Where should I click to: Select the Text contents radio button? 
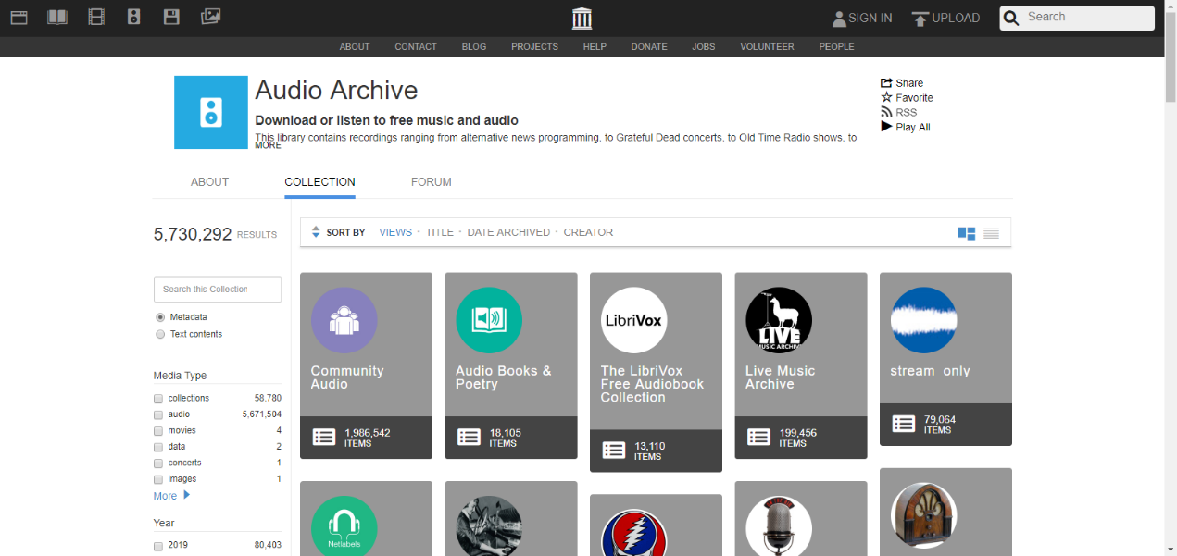(160, 334)
